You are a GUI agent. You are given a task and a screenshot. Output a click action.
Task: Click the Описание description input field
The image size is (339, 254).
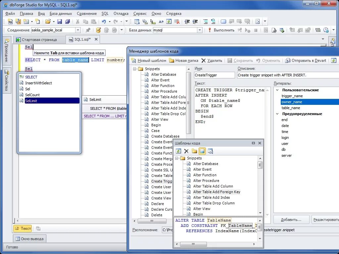(288, 75)
